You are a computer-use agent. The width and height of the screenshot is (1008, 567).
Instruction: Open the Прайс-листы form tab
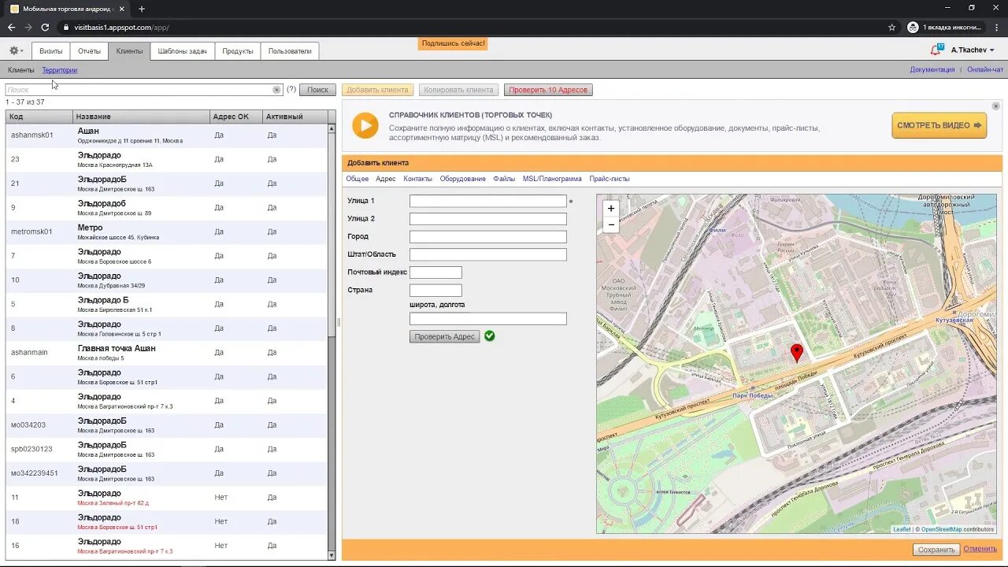pos(610,179)
